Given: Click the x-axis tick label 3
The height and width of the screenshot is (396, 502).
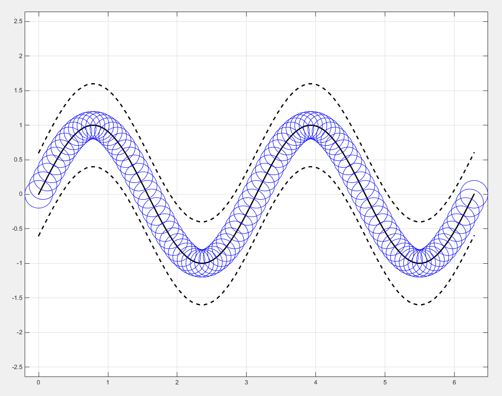Looking at the screenshot, I should [x=246, y=383].
